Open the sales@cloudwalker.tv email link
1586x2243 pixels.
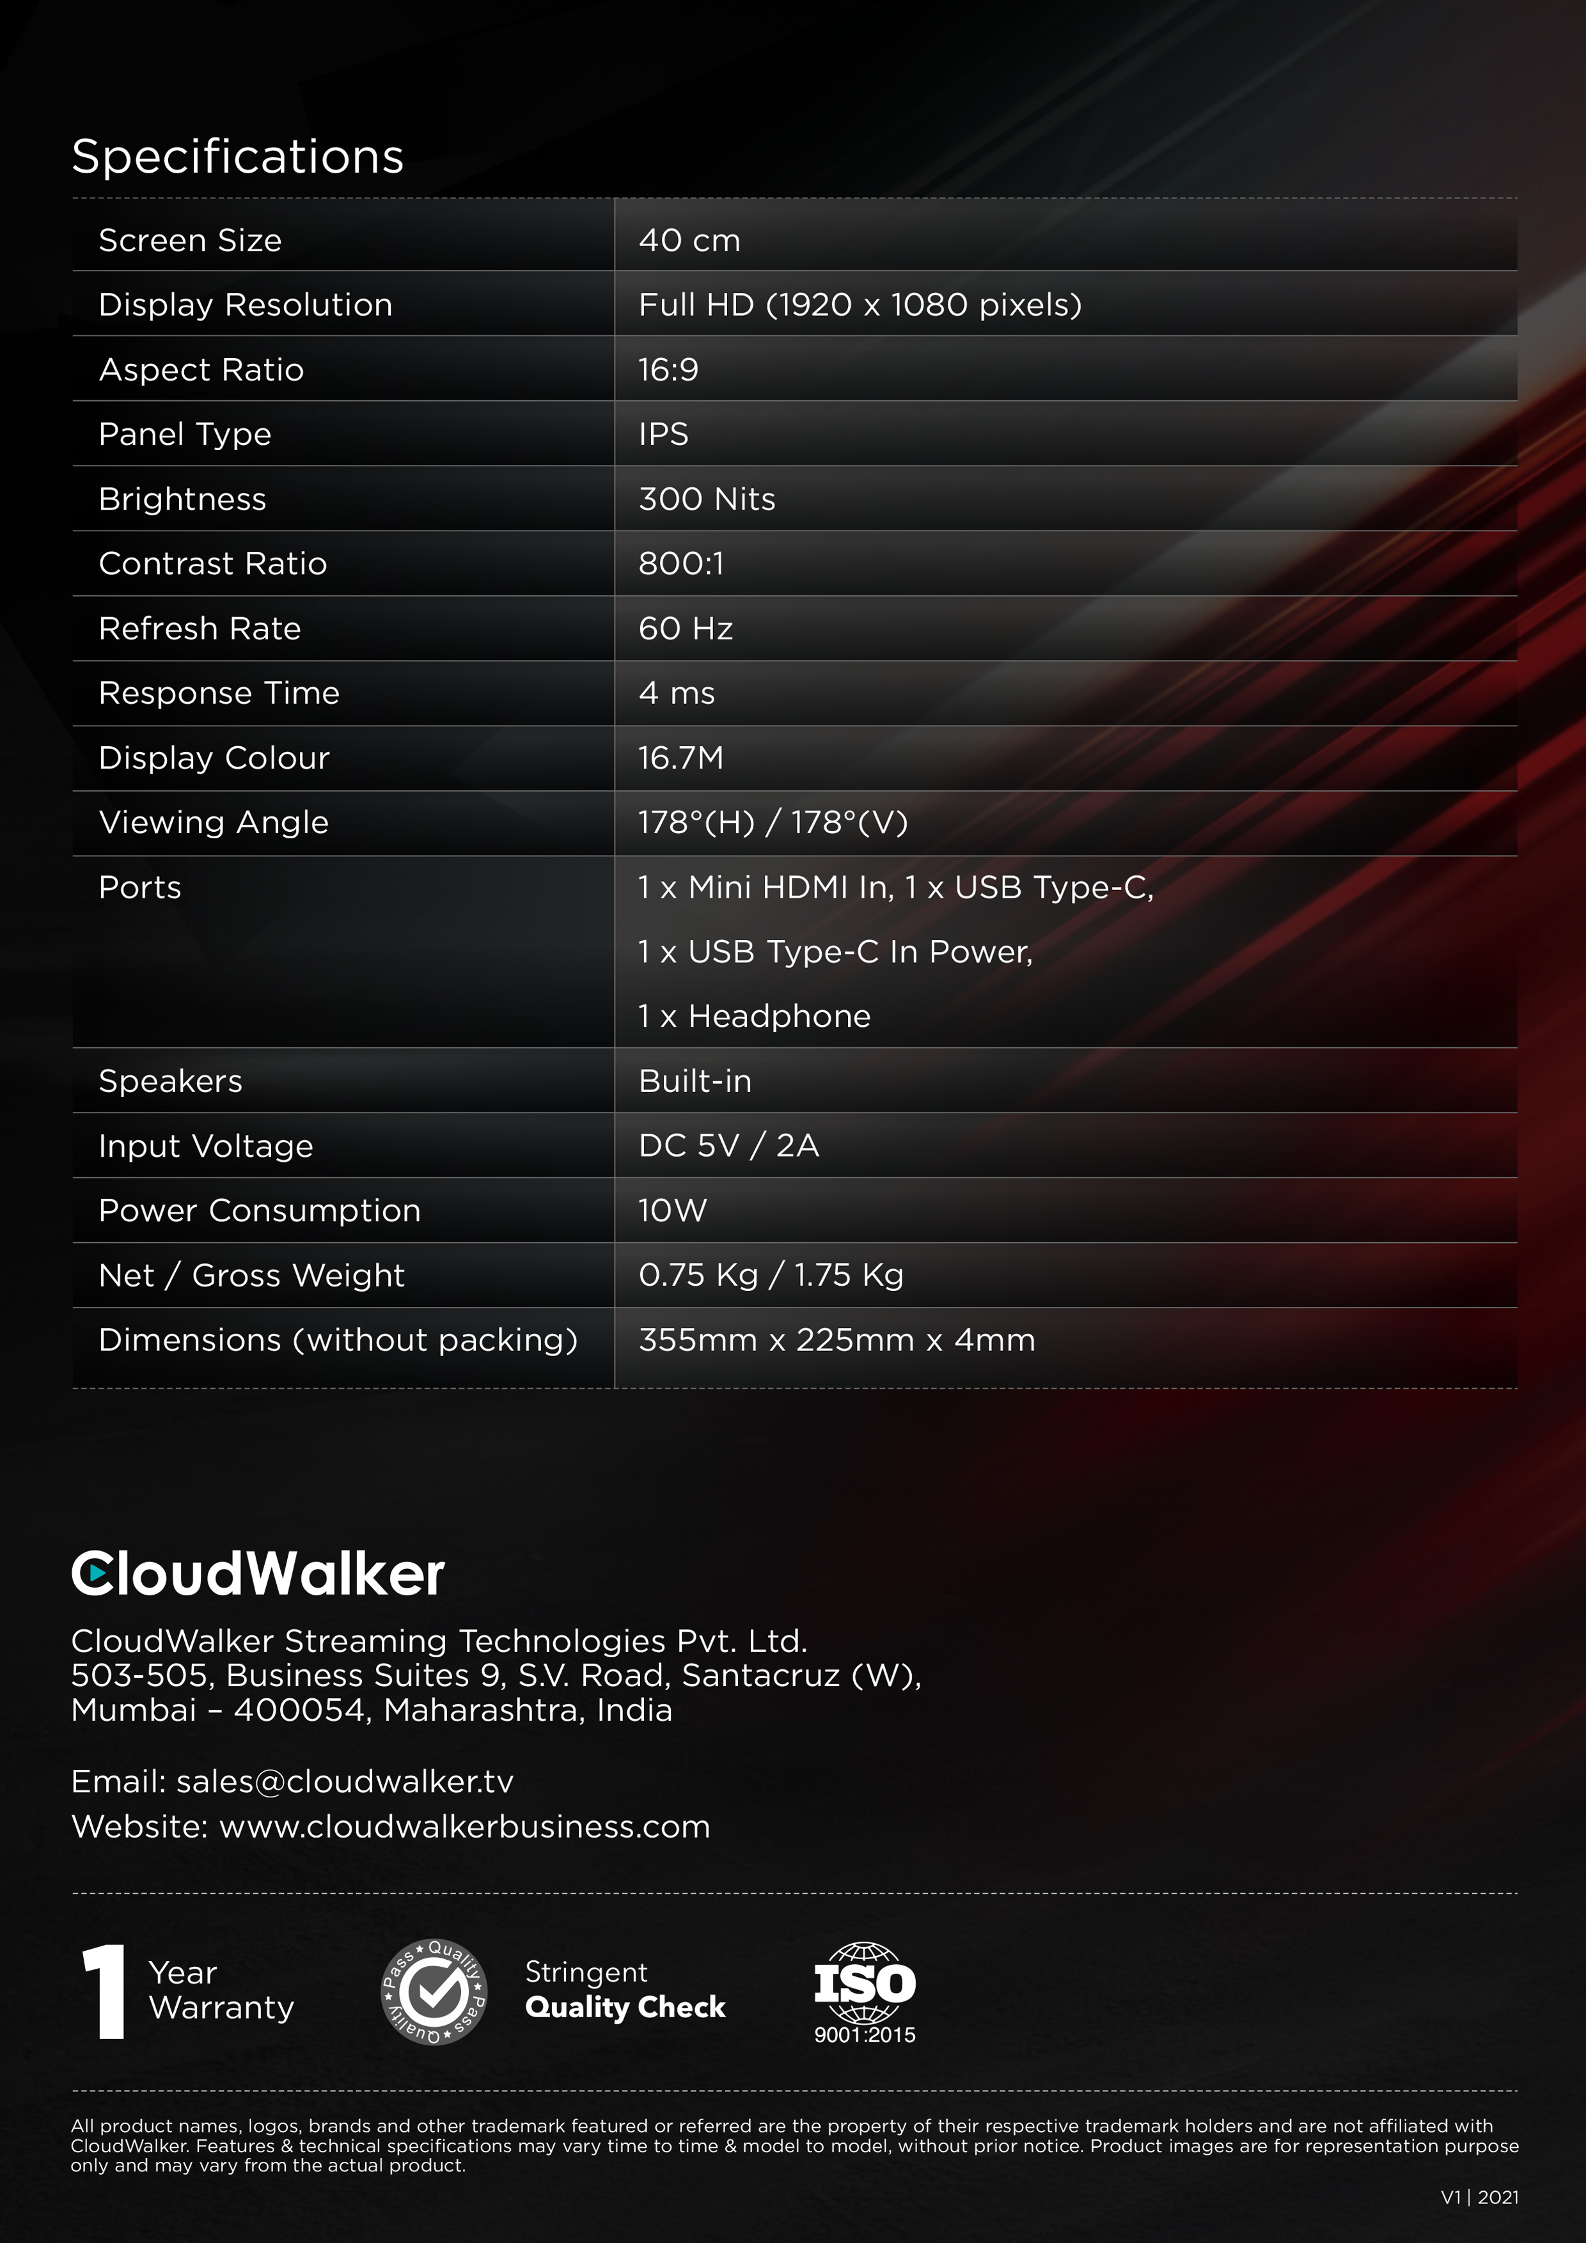pos(344,1782)
